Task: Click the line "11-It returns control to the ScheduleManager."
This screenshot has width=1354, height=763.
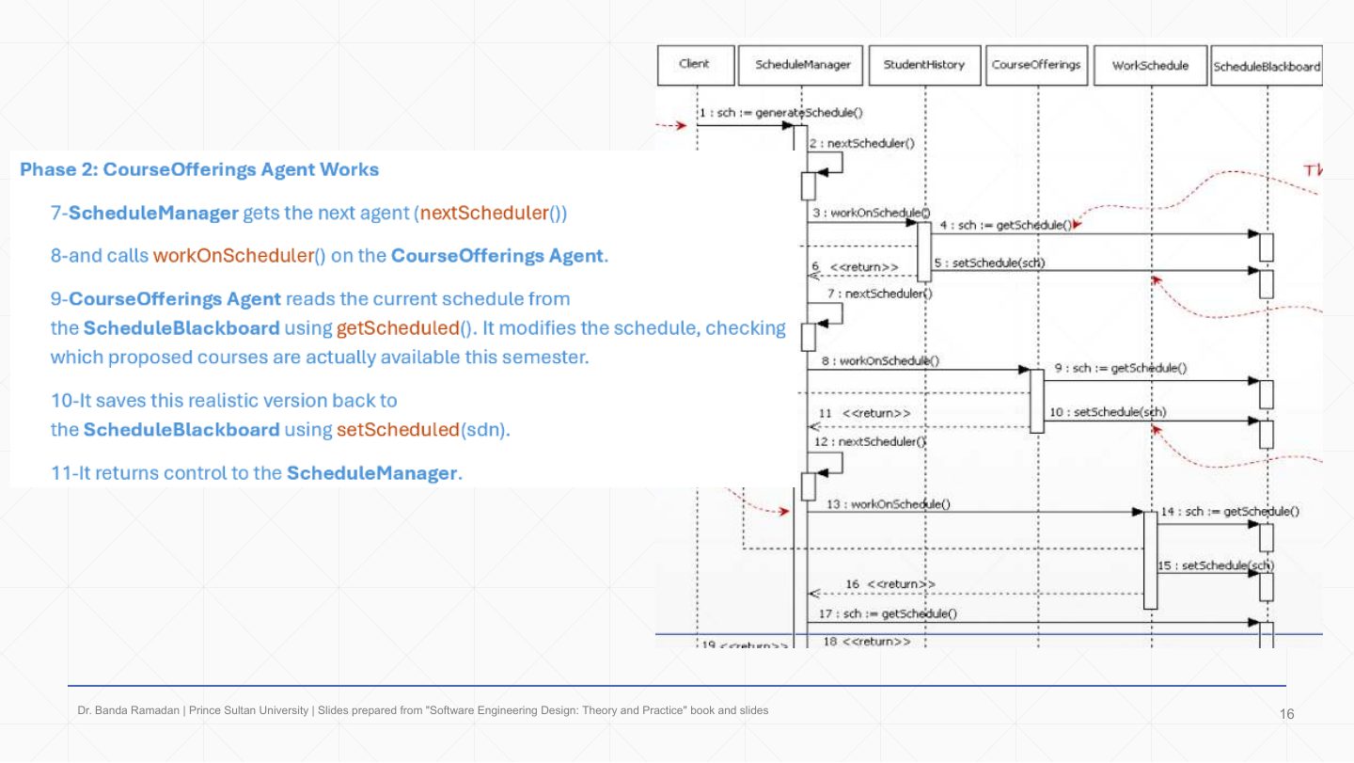Action: point(257,473)
